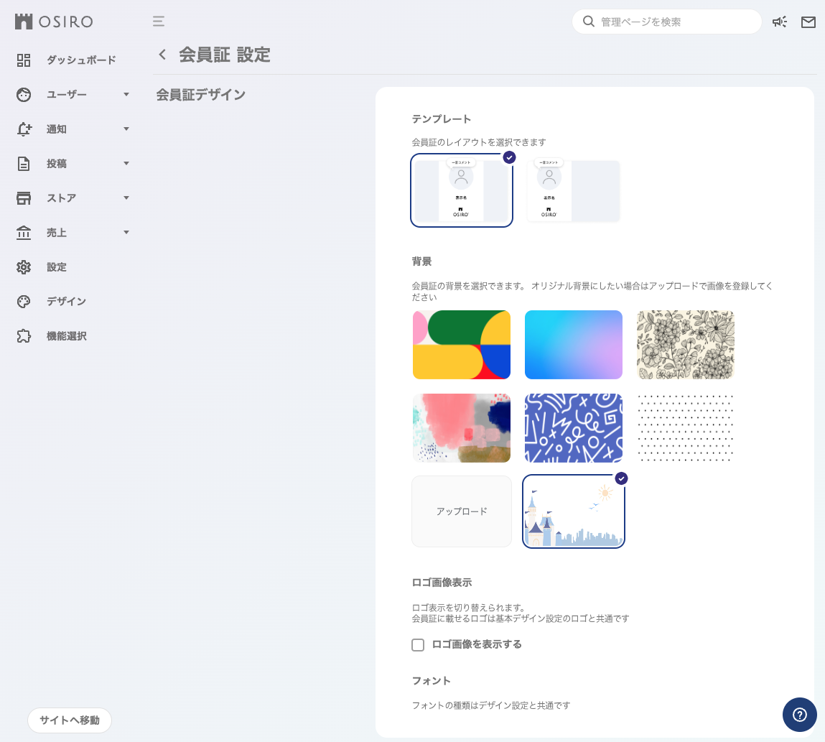Image resolution: width=825 pixels, height=742 pixels.
Task: Click the store shop icon
Action: pos(24,198)
